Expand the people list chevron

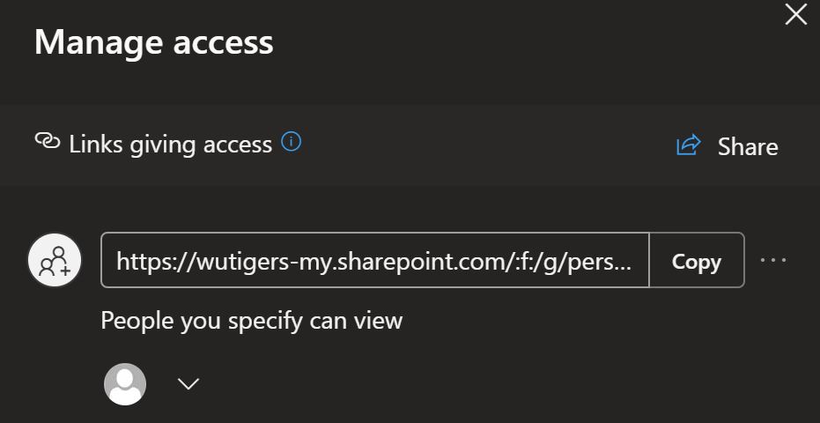188,384
